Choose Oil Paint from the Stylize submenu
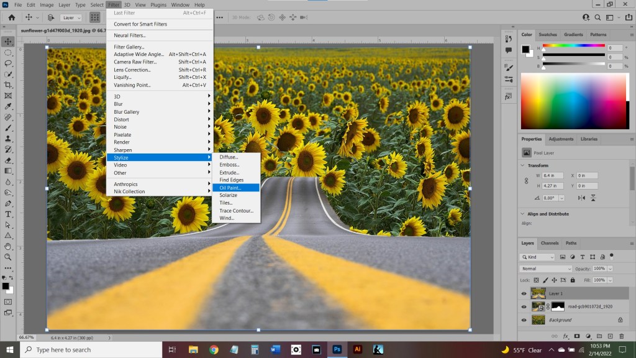 click(x=230, y=188)
